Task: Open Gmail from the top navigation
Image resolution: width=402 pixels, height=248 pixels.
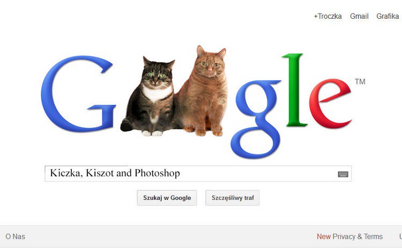Action: pyautogui.click(x=359, y=17)
